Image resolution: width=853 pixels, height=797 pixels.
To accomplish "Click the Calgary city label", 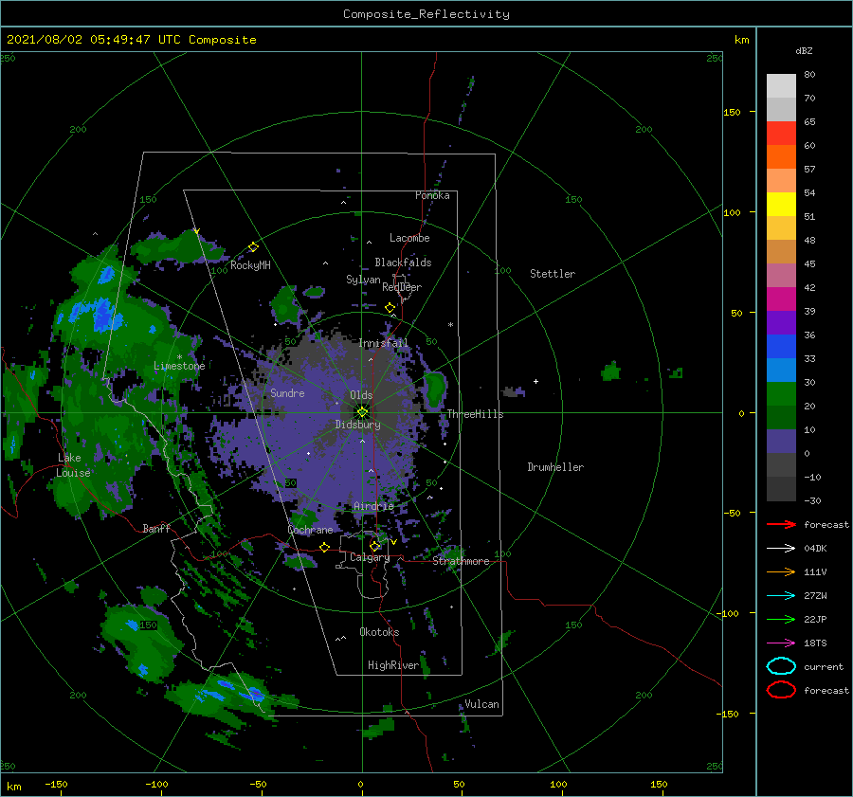I will click(370, 557).
